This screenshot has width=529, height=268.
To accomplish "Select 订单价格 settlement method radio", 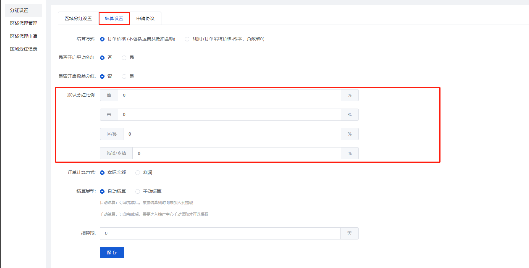I will pyautogui.click(x=102, y=39).
